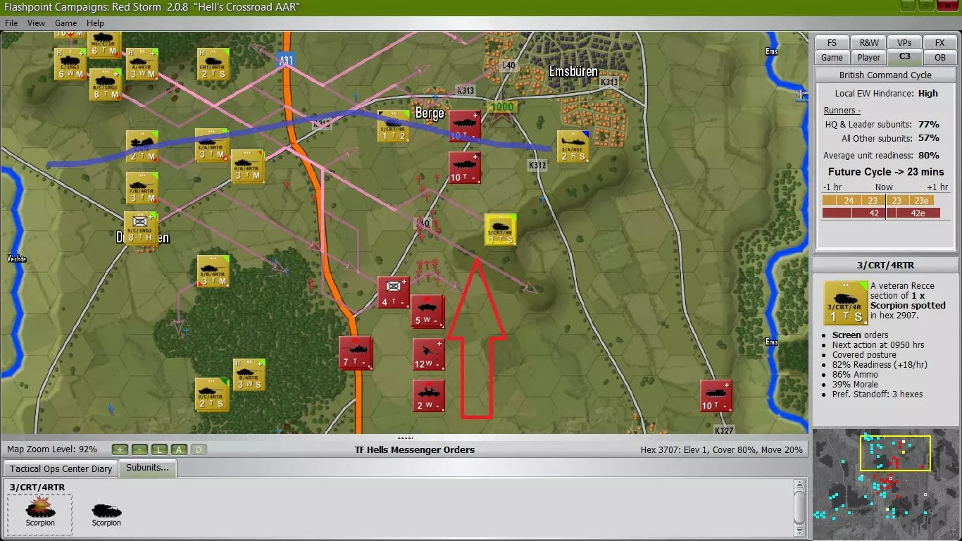The image size is (962, 541).
Task: Click the A map button
Action: (x=179, y=449)
